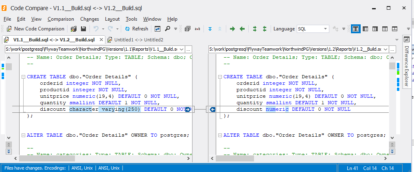Click the stacked-windows icon in toolbar

point(188,29)
